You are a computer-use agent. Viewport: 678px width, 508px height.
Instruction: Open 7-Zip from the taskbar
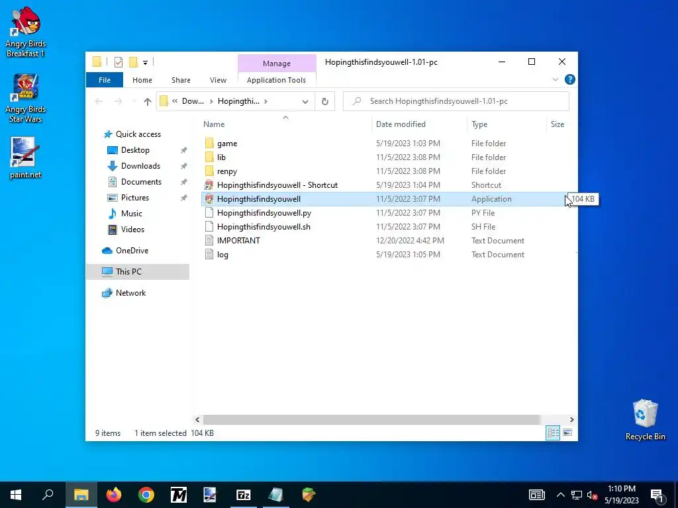coord(244,495)
